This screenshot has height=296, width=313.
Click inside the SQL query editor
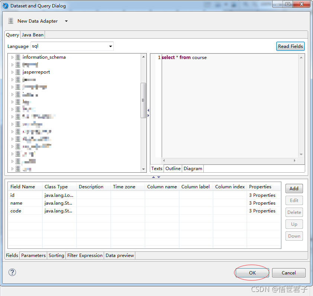pos(223,93)
